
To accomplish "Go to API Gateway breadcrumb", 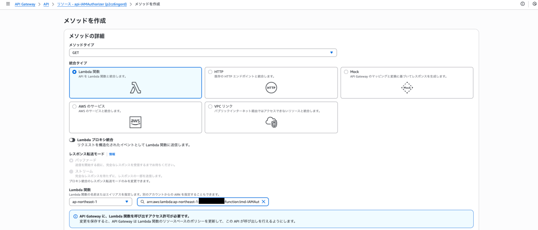I will coord(26,4).
